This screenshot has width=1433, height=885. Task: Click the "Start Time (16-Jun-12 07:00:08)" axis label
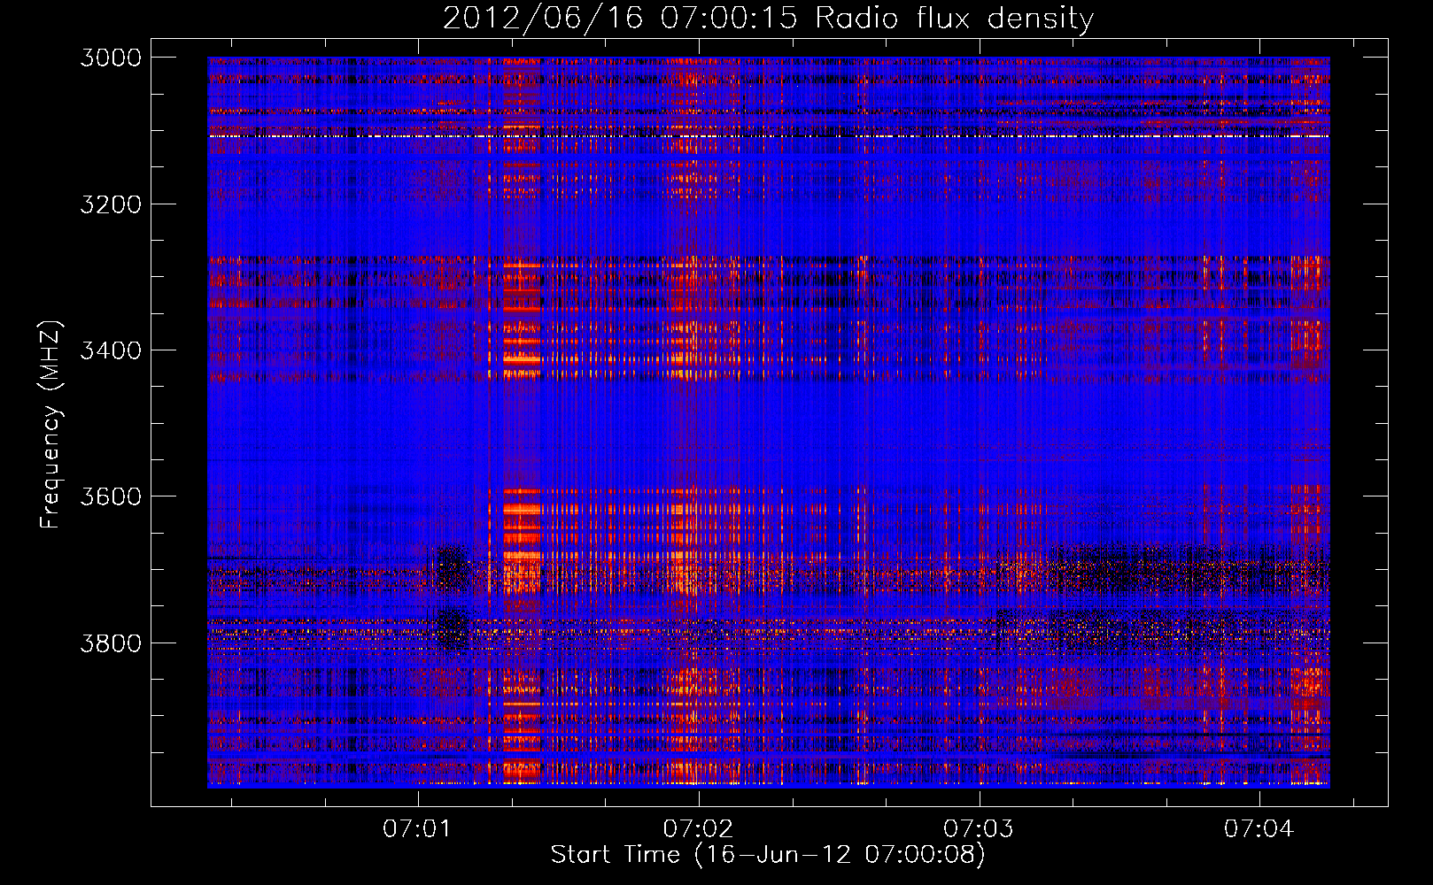coord(768,855)
